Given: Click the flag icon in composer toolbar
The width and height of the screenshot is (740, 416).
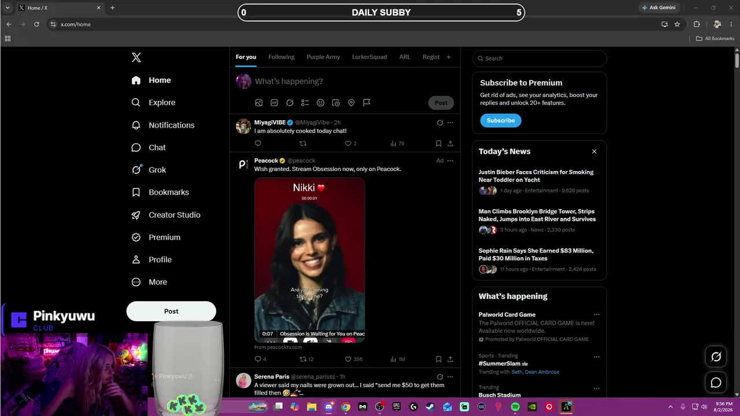Looking at the screenshot, I should point(367,103).
